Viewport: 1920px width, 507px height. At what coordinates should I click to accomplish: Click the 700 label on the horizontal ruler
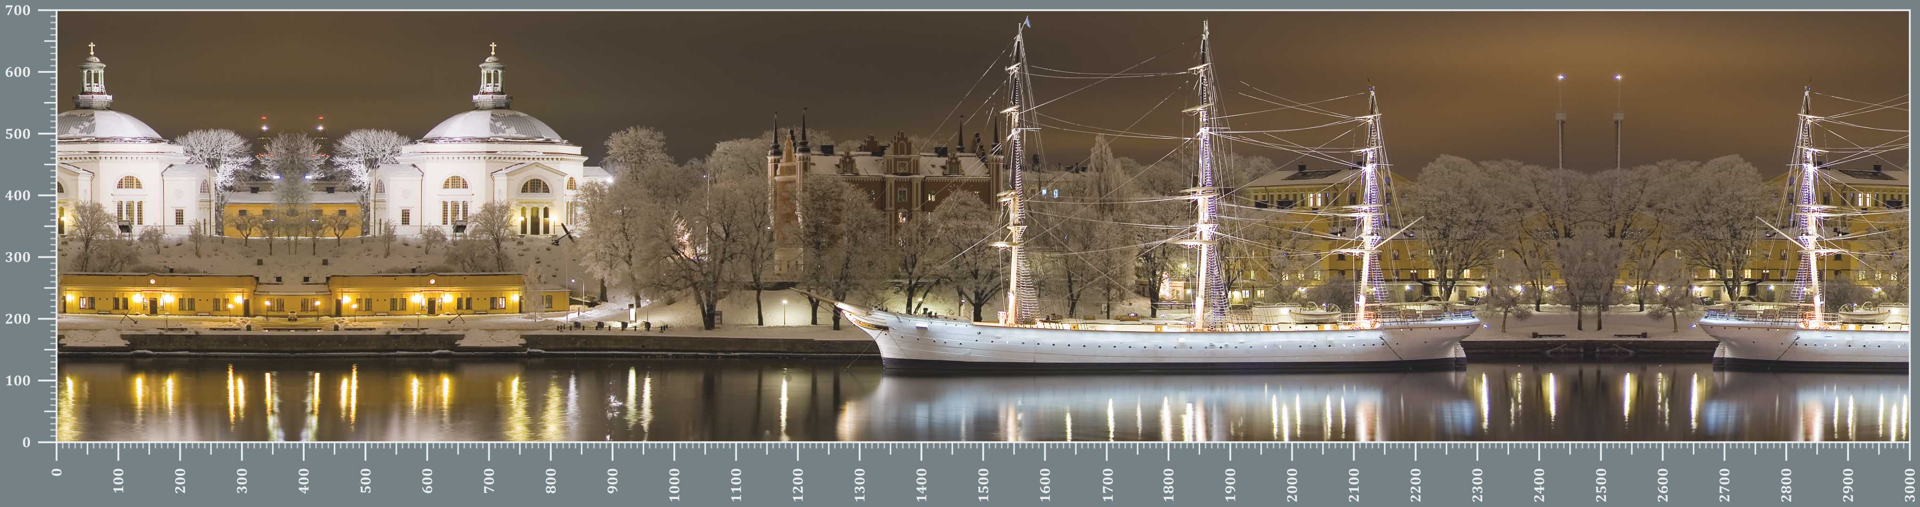489,481
